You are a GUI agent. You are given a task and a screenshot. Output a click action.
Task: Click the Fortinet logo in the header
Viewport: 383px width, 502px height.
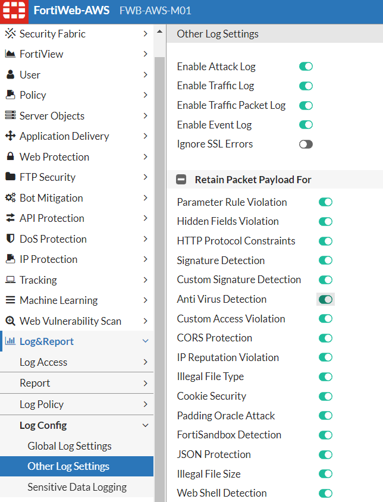pyautogui.click(x=14, y=11)
